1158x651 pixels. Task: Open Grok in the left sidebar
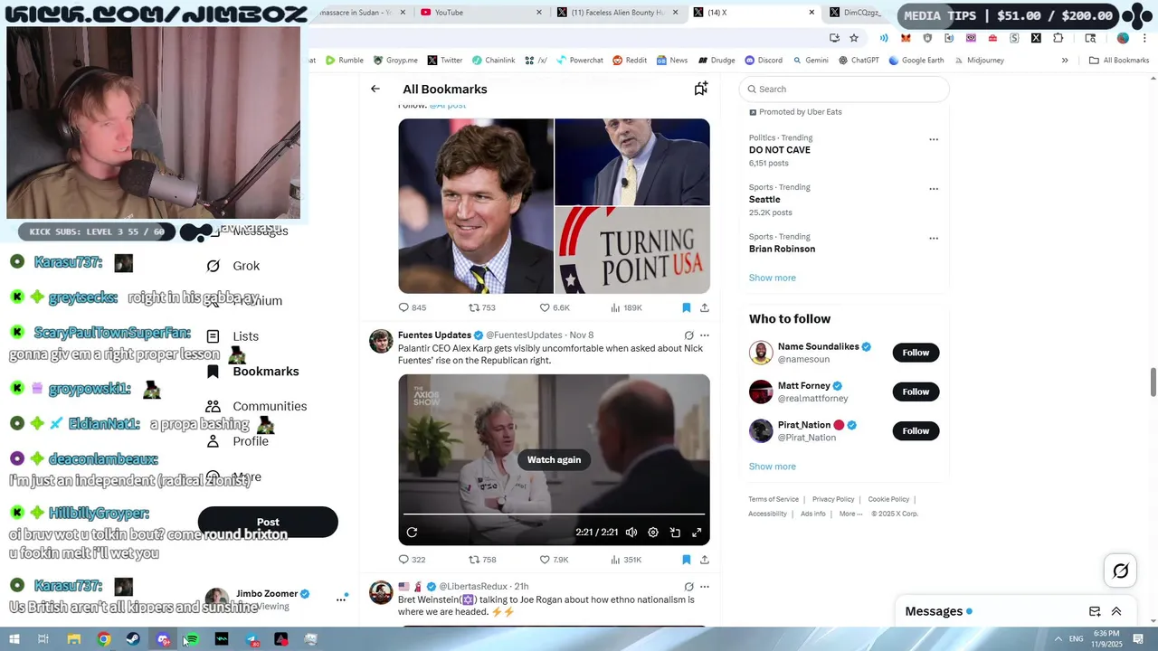pyautogui.click(x=233, y=266)
